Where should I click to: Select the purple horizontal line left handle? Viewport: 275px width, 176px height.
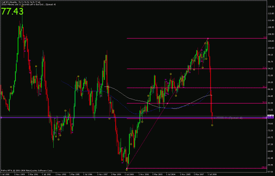click(1, 118)
